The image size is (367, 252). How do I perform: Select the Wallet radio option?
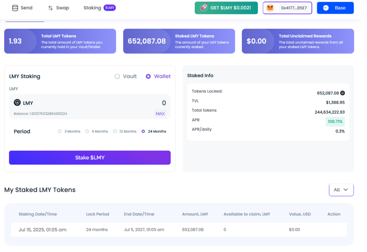(x=148, y=76)
